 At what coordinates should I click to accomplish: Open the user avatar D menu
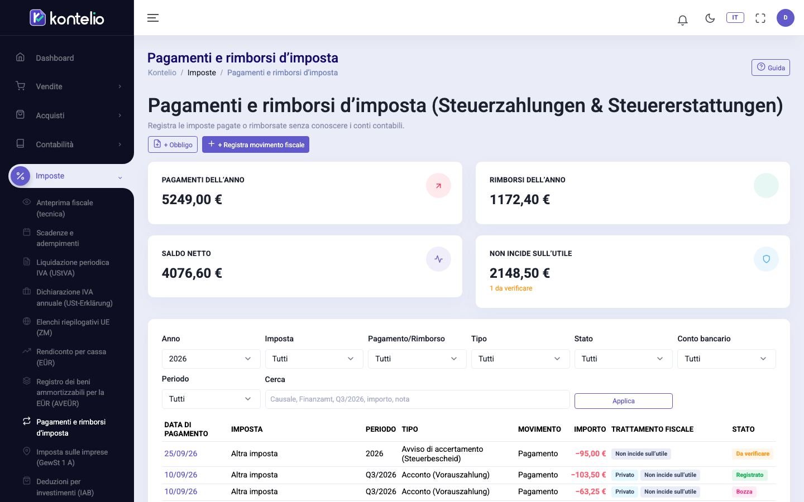pyautogui.click(x=786, y=18)
